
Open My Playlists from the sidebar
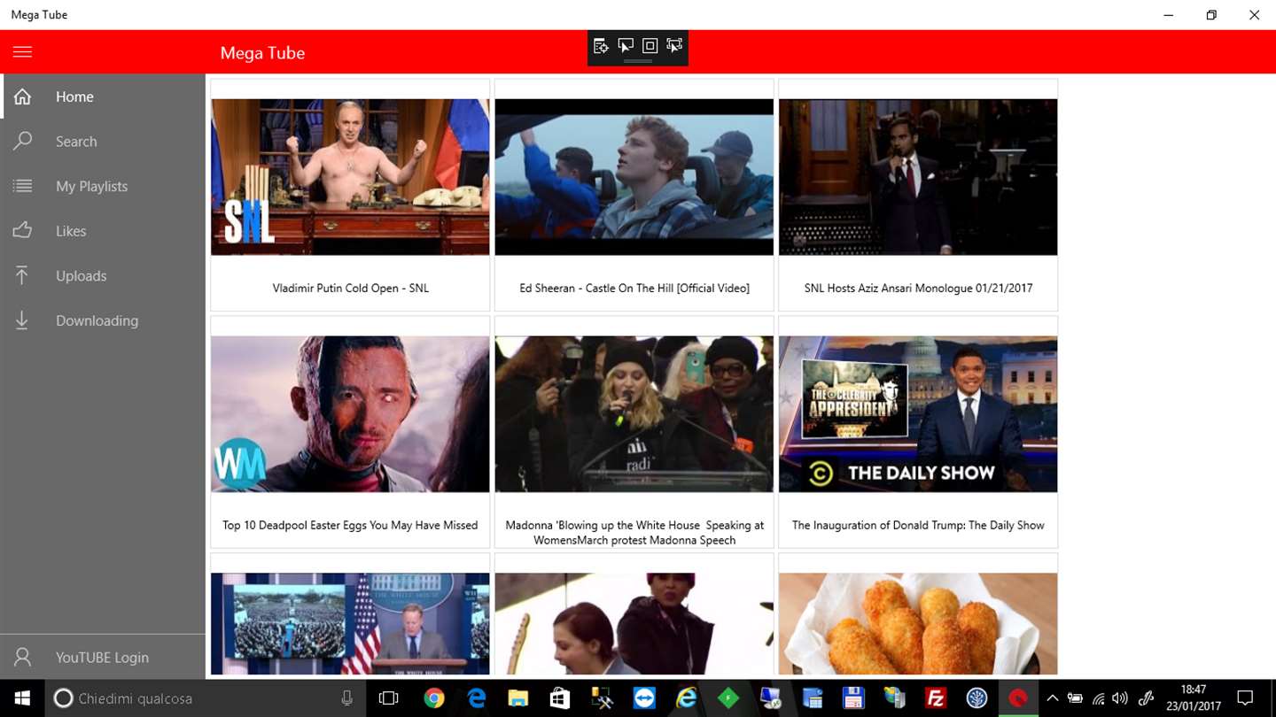tap(103, 186)
